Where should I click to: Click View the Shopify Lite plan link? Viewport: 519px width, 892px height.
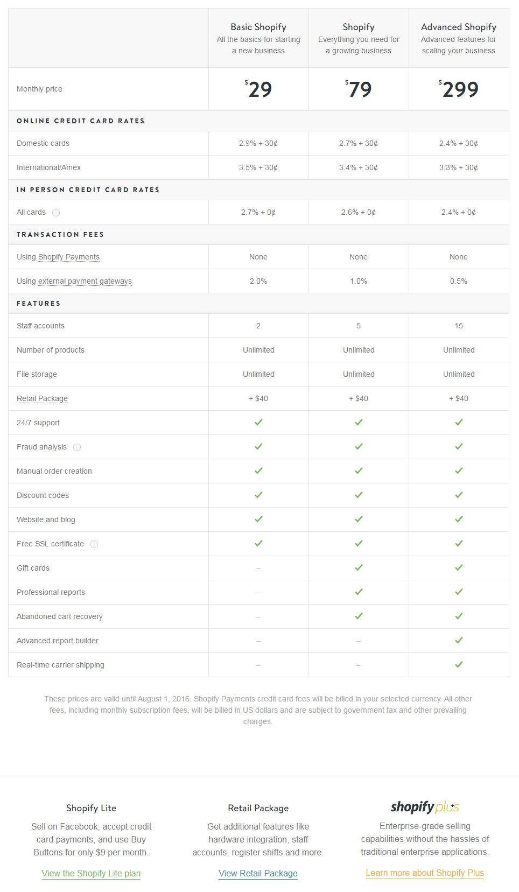pos(91,874)
